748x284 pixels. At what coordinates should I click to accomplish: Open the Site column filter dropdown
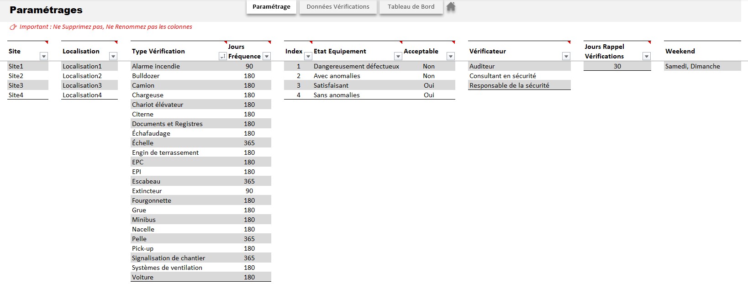click(44, 56)
